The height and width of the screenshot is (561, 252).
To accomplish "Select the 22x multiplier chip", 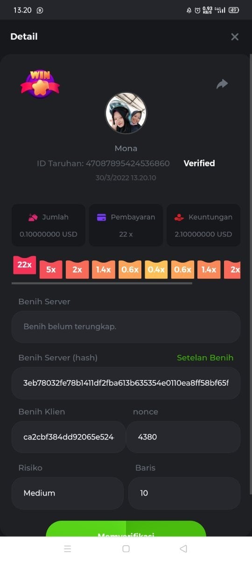I will click(24, 265).
